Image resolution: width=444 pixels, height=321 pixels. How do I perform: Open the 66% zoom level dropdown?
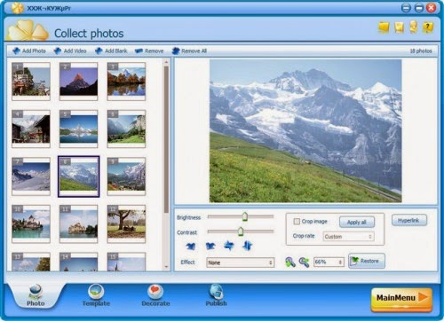tap(329, 262)
